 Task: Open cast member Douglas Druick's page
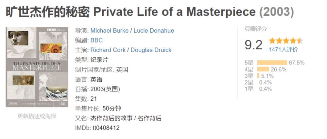pyautogui.click(x=151, y=50)
